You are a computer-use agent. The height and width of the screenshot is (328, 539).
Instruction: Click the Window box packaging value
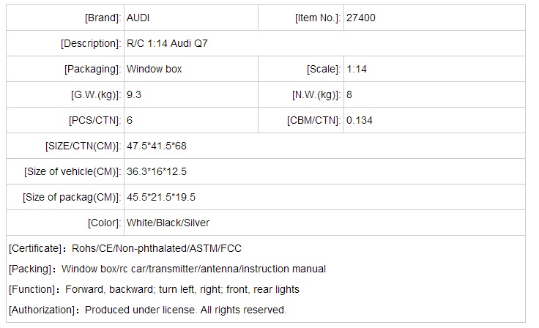click(155, 69)
